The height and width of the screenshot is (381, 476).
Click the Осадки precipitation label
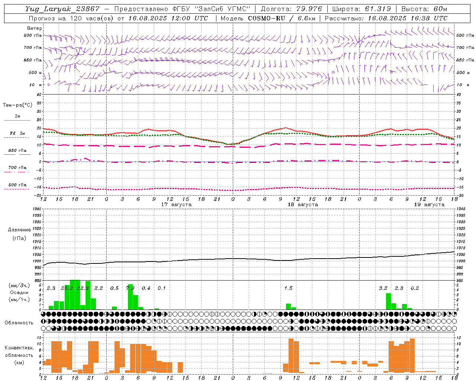click(19, 292)
